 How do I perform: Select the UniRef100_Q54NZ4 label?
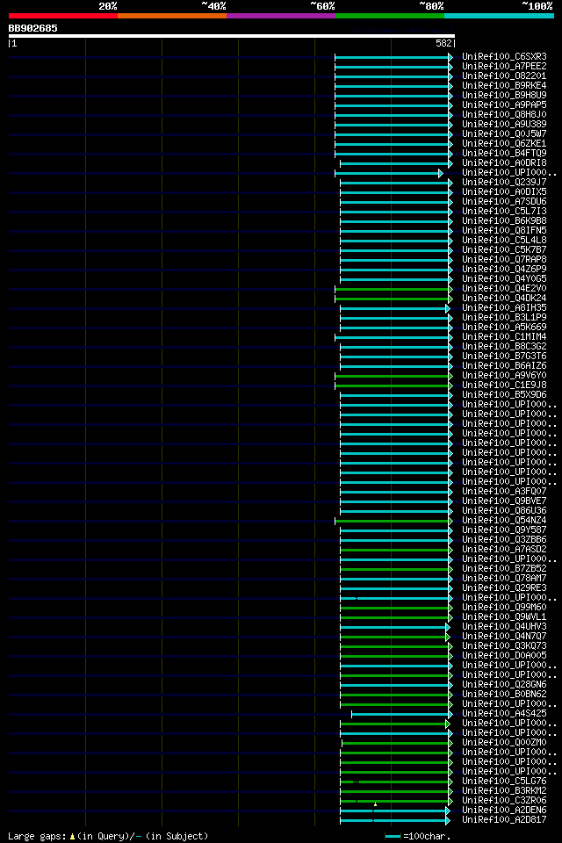click(504, 521)
